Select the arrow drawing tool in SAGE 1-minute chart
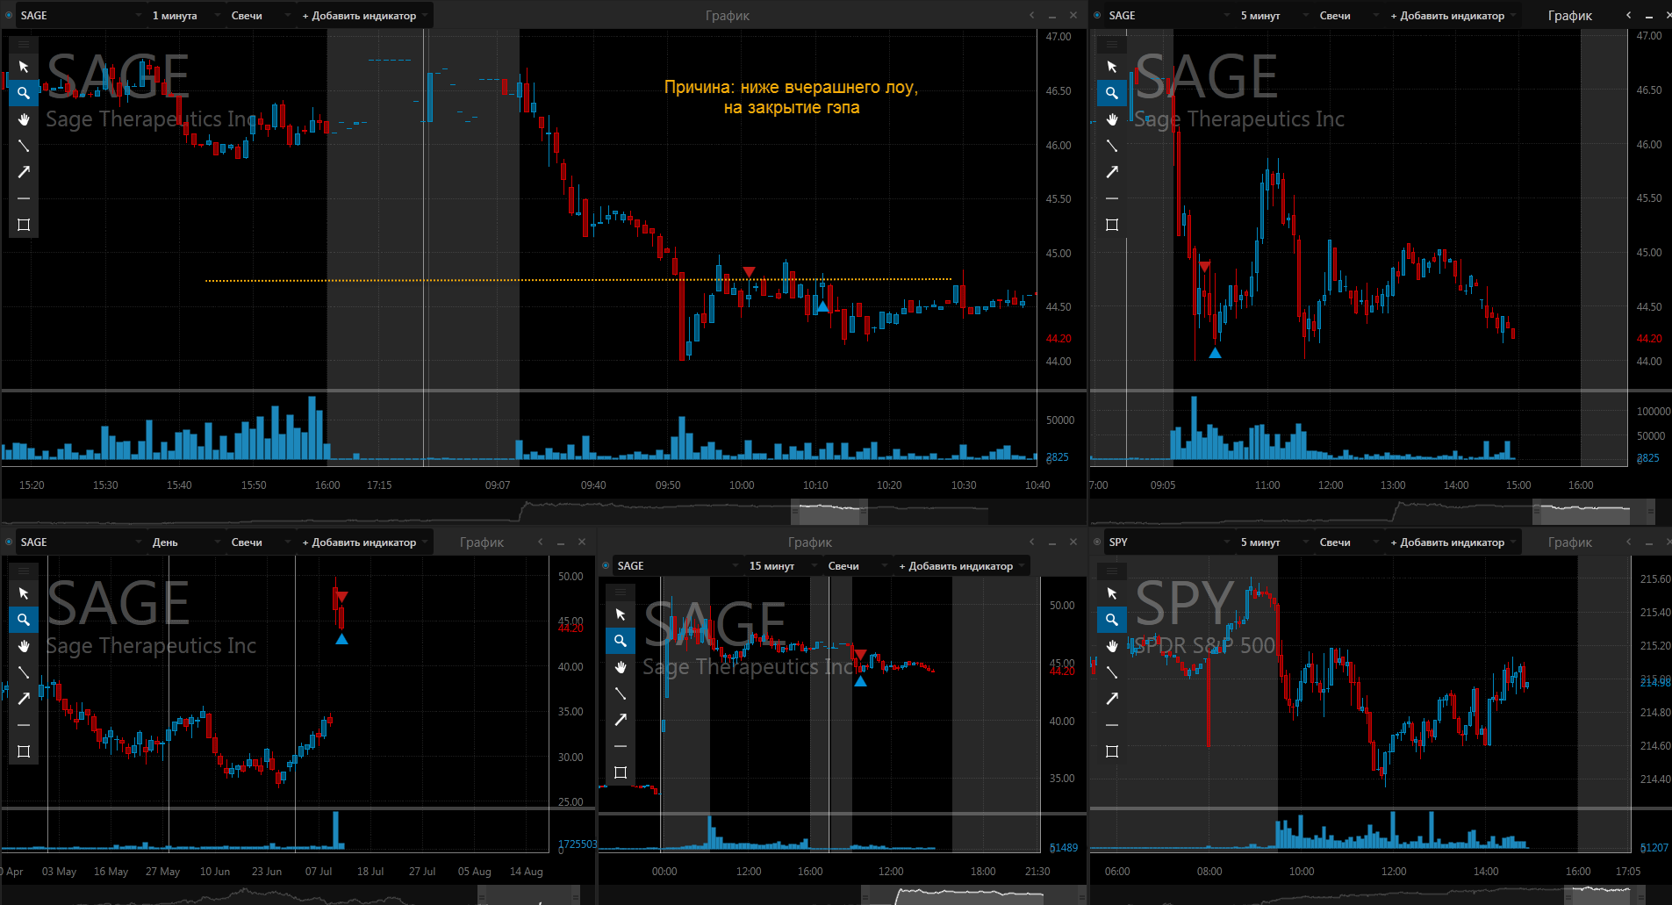Image resolution: width=1672 pixels, height=905 pixels. [24, 172]
